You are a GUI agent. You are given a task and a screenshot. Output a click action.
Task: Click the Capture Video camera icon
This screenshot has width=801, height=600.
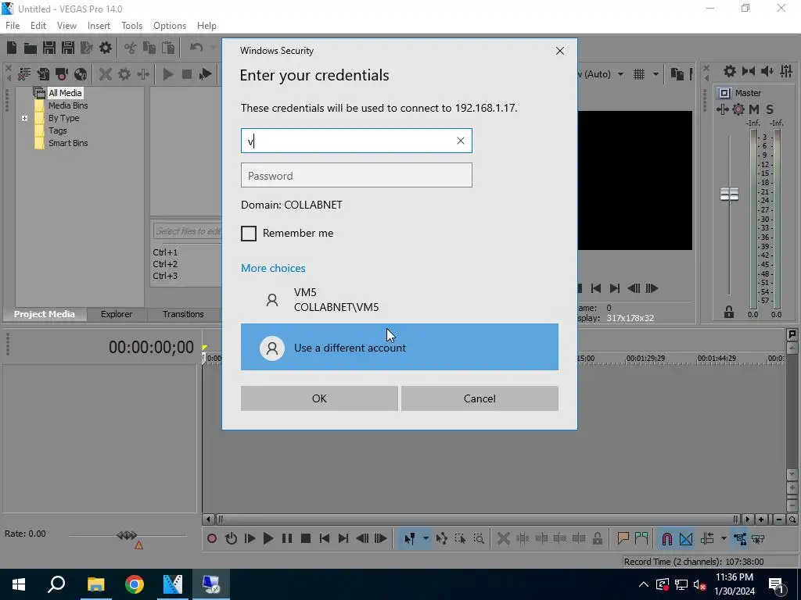point(62,74)
